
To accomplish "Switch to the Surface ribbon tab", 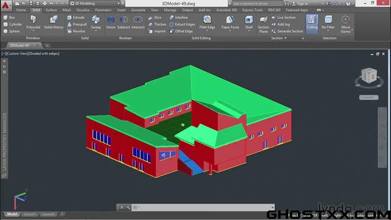I will coord(51,10).
